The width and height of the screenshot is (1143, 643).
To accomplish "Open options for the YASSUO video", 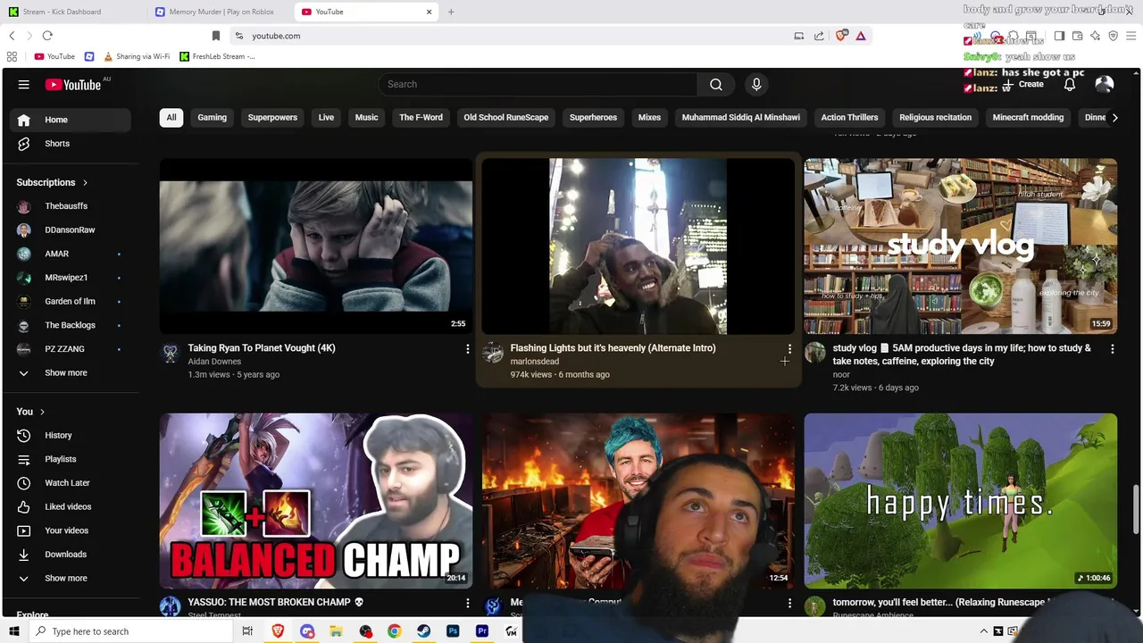I will 467,604.
